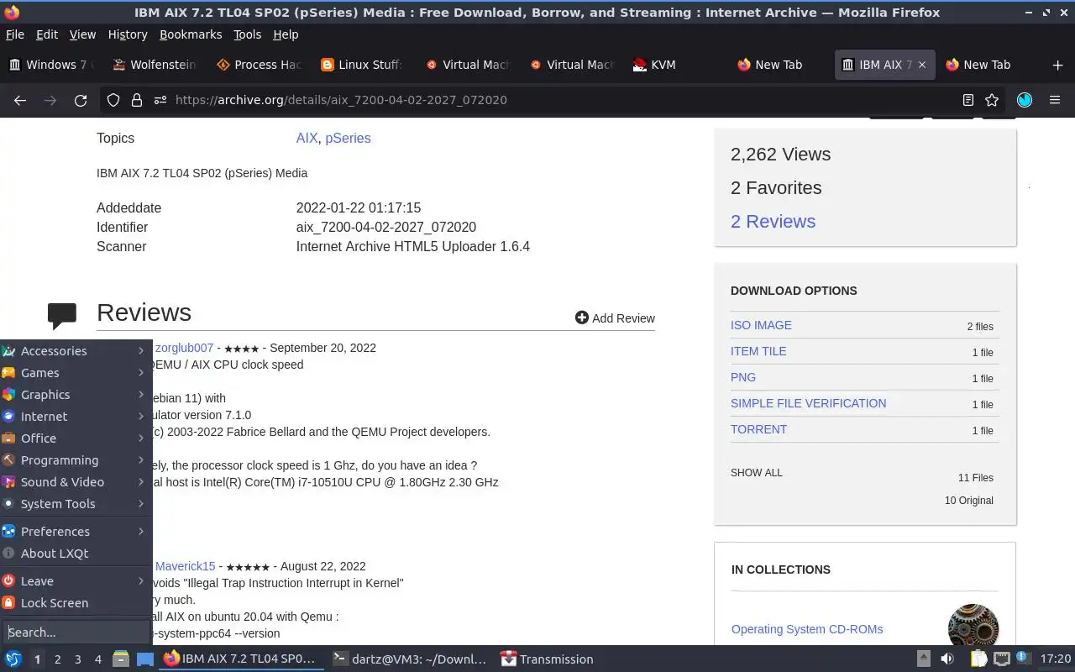Open the Tools menu
The width and height of the screenshot is (1075, 672).
(x=248, y=34)
